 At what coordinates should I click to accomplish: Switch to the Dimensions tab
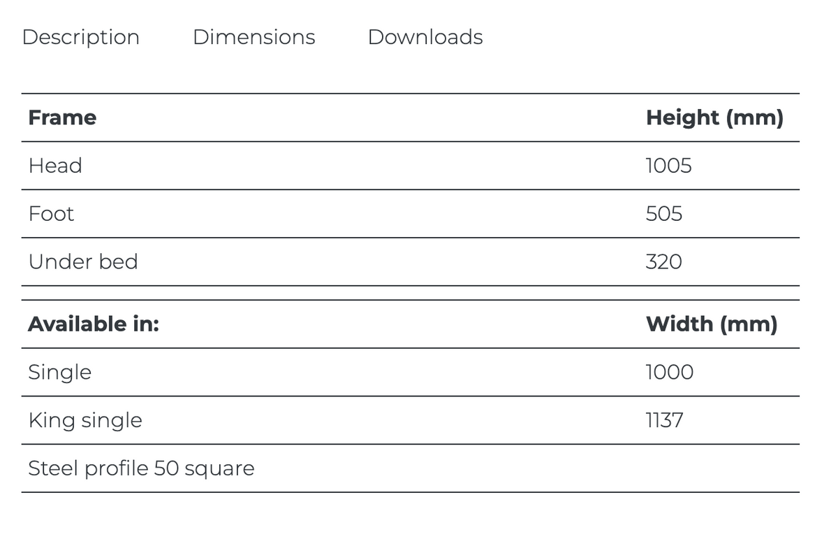pyautogui.click(x=253, y=37)
